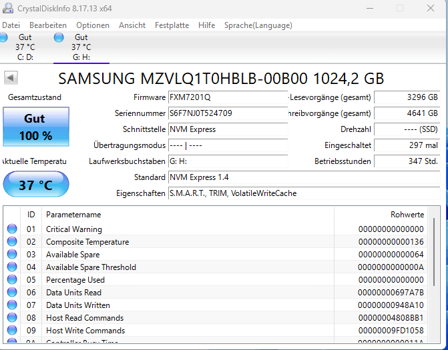Click status orb for Data Units Written
Image resolution: width=448 pixels, height=350 pixels.
coord(12,305)
